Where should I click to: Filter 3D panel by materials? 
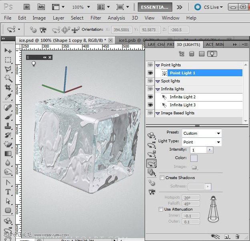[202, 54]
